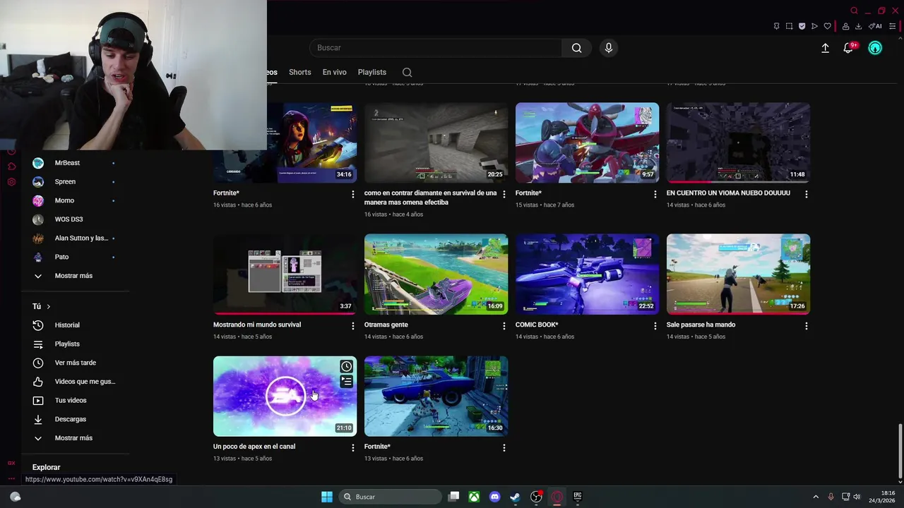The image size is (904, 508).
Task: Open Otramas gente video thumbnail
Action: click(x=436, y=274)
